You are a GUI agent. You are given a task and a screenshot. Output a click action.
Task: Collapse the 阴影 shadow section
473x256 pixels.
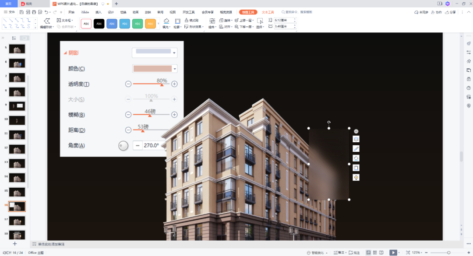[65, 53]
